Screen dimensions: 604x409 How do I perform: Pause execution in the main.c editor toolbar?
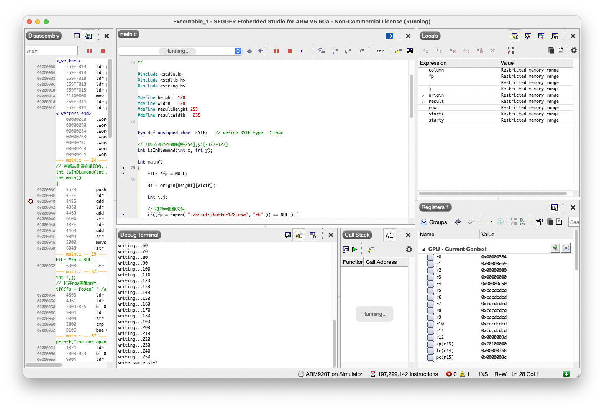click(276, 51)
